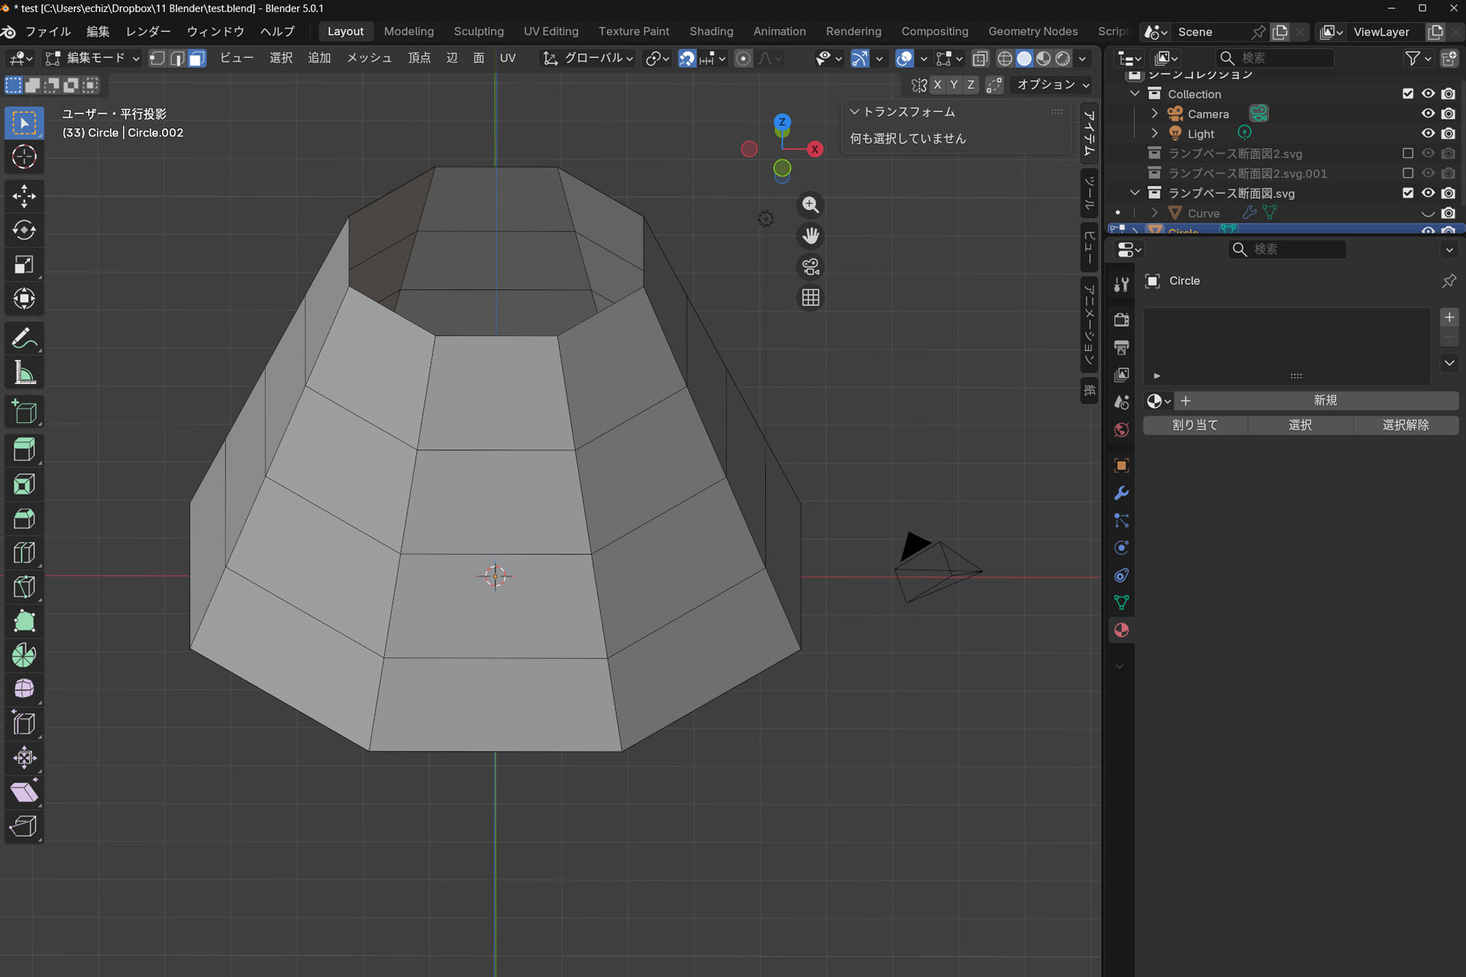Switch to the Sculpting workspace tab
Image resolution: width=1466 pixels, height=977 pixels.
coord(478,31)
